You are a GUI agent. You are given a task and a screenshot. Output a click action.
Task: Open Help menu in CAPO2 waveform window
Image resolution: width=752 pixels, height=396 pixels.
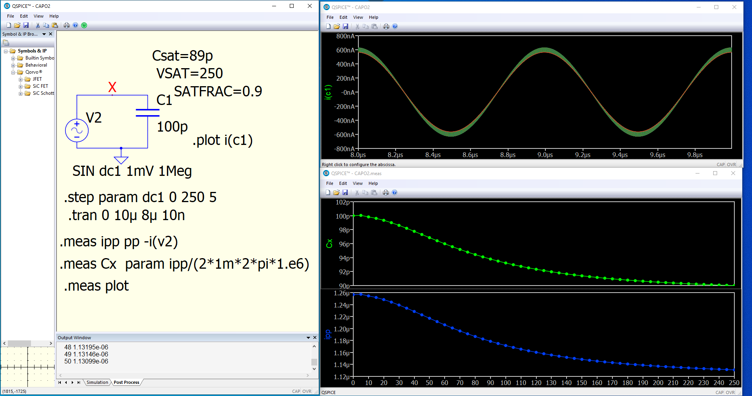[x=374, y=17]
